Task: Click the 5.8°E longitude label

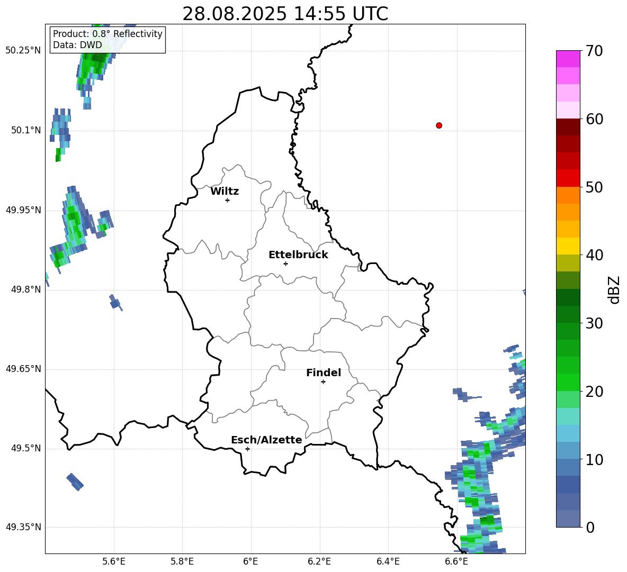Action: pyautogui.click(x=182, y=561)
